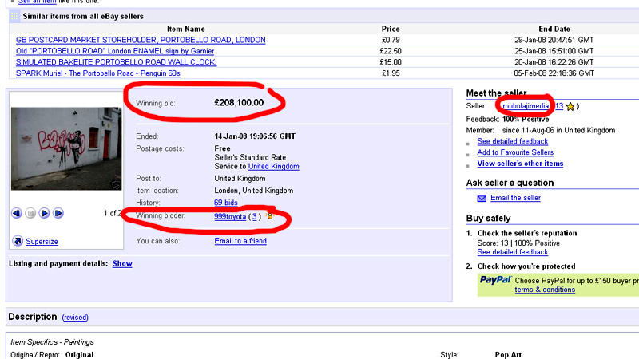The image size is (639, 359).
Task: Play slideshow arrow under photo
Action: coord(45,213)
